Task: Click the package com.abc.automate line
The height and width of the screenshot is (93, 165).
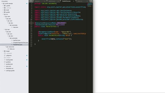Action: coord(46,3)
